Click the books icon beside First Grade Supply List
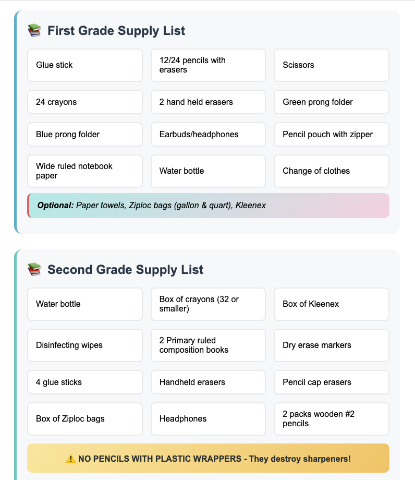 (x=34, y=31)
